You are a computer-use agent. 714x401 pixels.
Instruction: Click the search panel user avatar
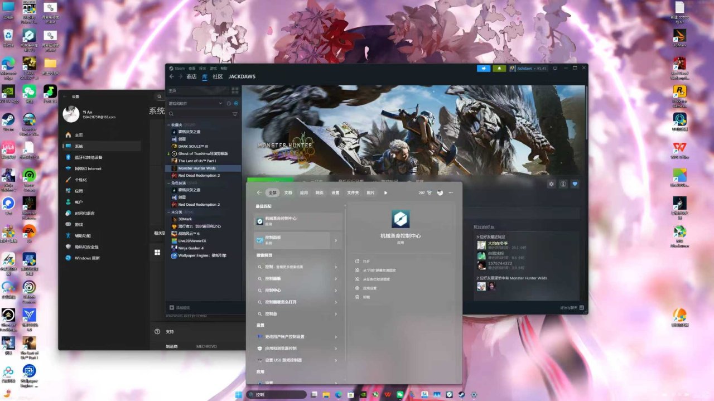[440, 192]
